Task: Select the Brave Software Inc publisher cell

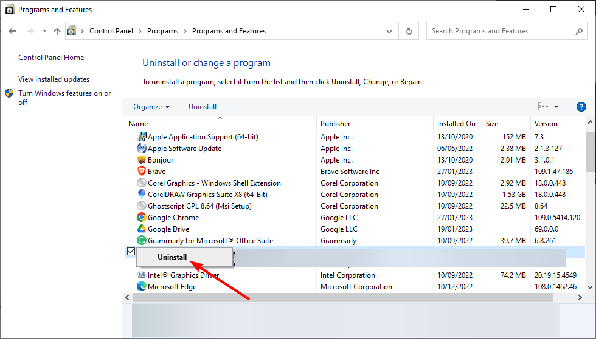Action: tap(350, 172)
